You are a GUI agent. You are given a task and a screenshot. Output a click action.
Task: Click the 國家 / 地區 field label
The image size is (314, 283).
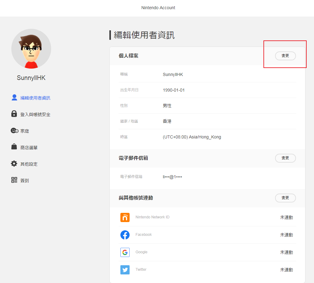click(129, 121)
